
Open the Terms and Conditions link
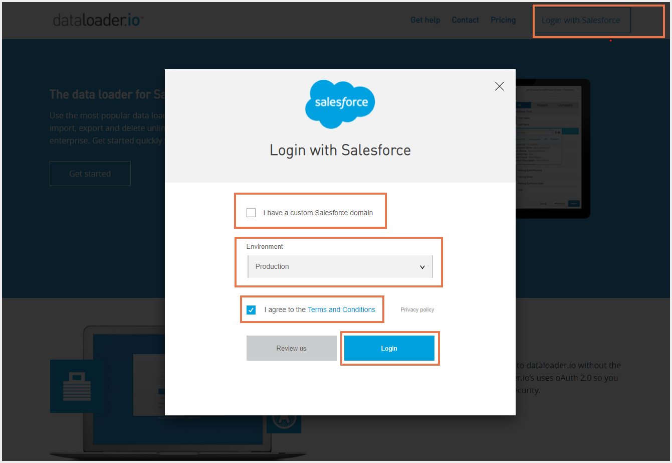341,310
